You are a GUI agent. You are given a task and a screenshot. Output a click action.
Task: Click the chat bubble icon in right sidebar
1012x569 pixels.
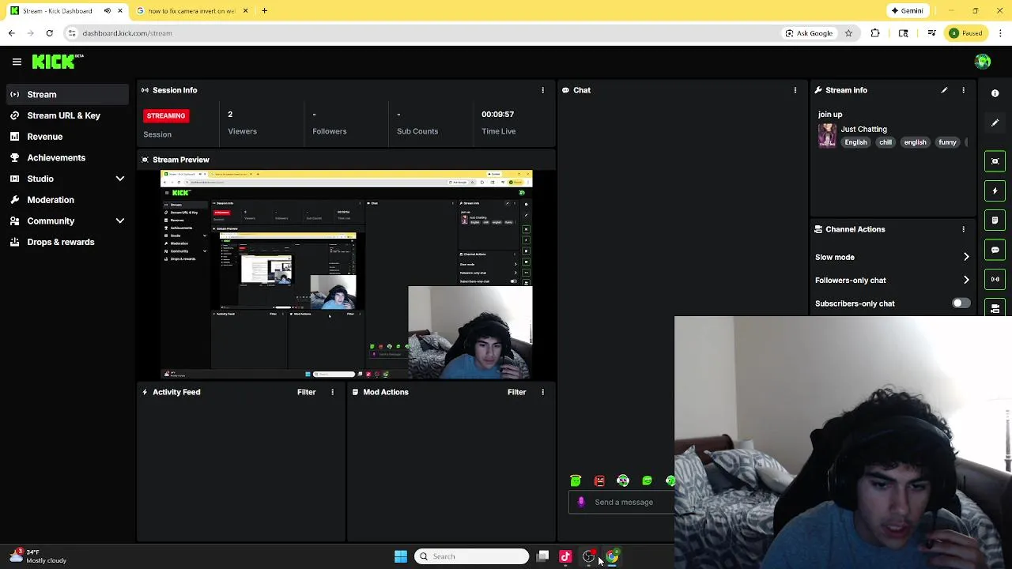click(x=995, y=250)
